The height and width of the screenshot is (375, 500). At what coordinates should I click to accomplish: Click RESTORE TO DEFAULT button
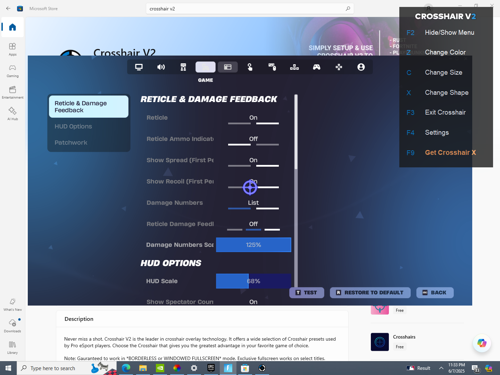[370, 293]
